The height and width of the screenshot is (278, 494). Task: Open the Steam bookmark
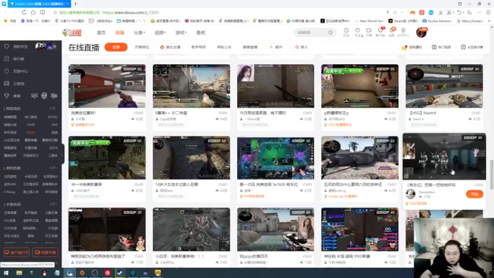[x=403, y=21]
